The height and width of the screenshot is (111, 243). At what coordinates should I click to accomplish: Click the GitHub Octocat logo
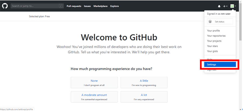click(x=5, y=6)
